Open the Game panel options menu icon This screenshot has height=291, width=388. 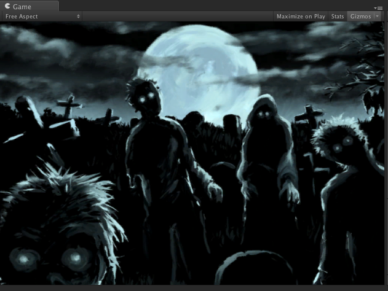[x=379, y=8]
